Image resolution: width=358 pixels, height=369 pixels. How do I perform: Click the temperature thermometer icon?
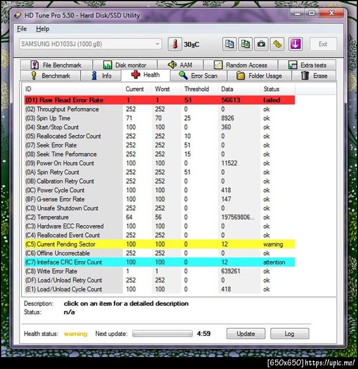[175, 44]
